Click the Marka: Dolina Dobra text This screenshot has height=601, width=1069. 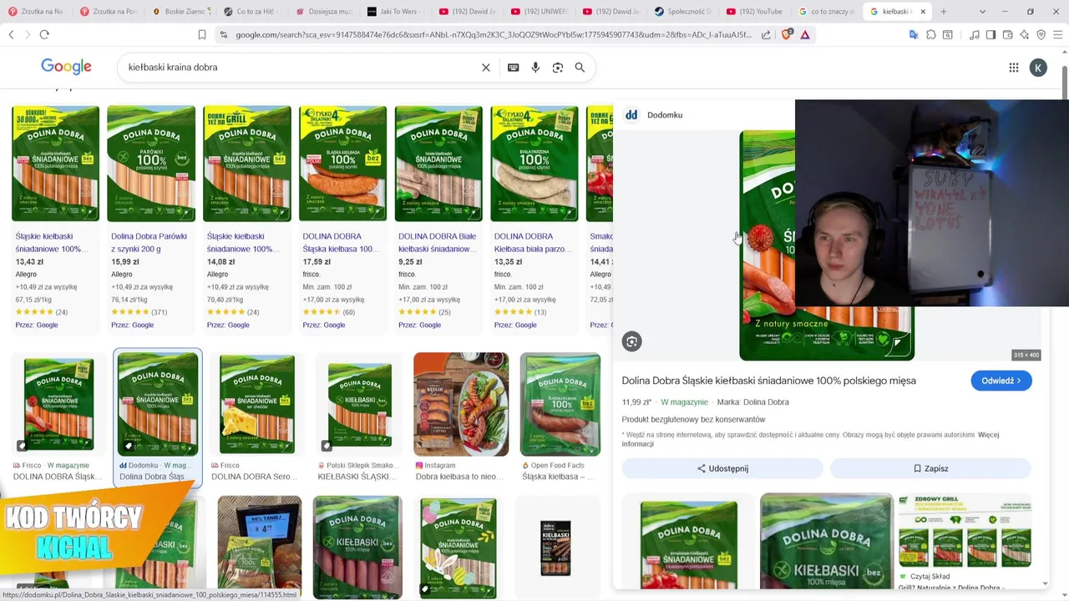coord(752,402)
